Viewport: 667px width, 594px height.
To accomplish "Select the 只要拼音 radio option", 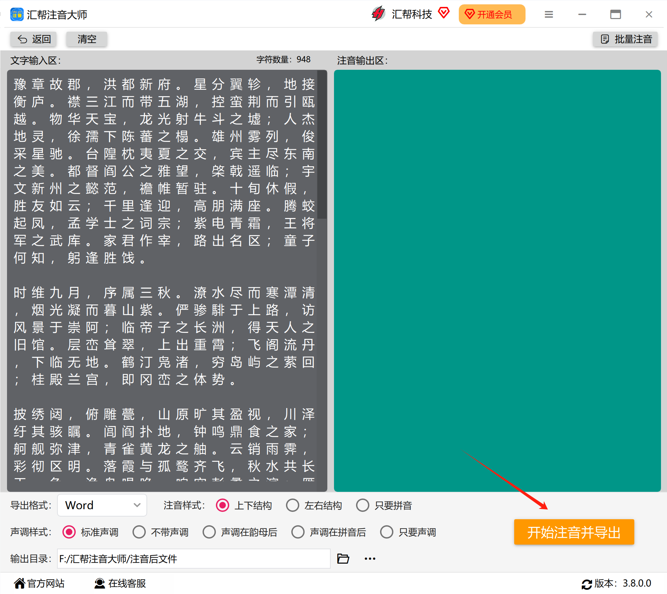I will (363, 505).
